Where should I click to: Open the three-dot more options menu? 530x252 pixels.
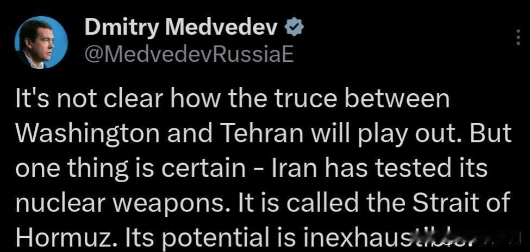point(517,38)
